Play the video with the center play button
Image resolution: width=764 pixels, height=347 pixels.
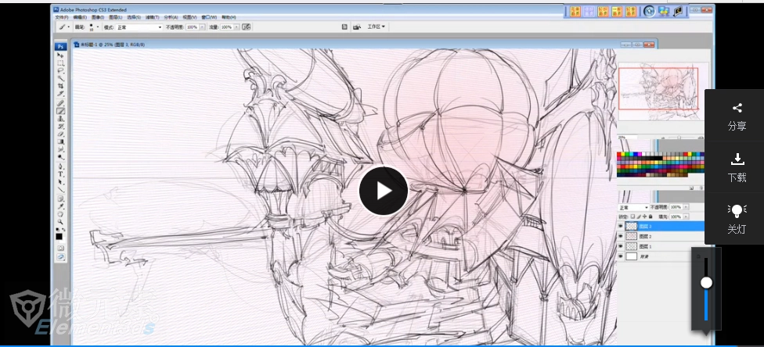(x=383, y=191)
